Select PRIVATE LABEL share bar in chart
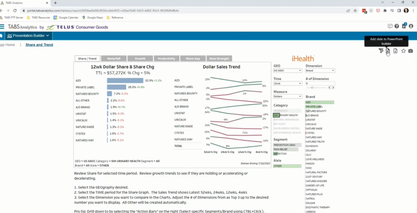This screenshot has height=213, width=417. pos(116,87)
